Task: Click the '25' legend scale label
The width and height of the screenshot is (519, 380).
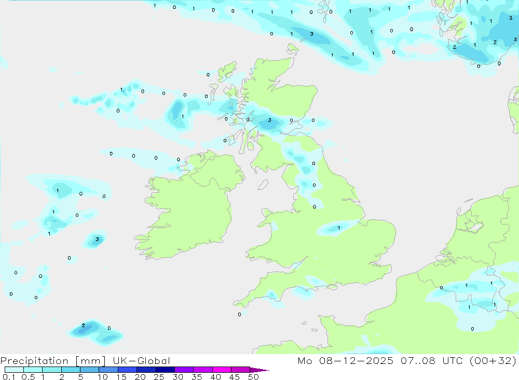Action: coord(159,377)
